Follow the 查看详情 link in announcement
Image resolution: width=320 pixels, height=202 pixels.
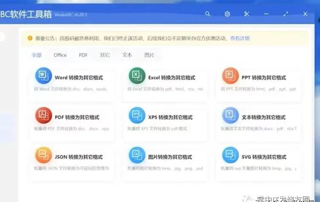240,38
